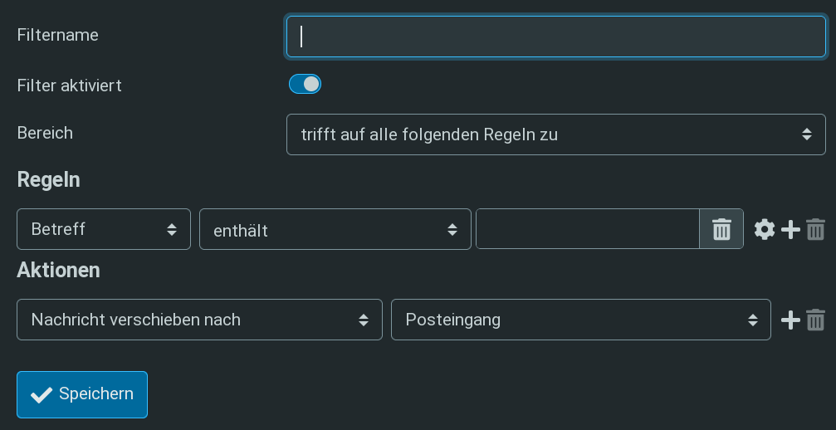
Task: Click the empty rule value text field
Action: point(588,229)
